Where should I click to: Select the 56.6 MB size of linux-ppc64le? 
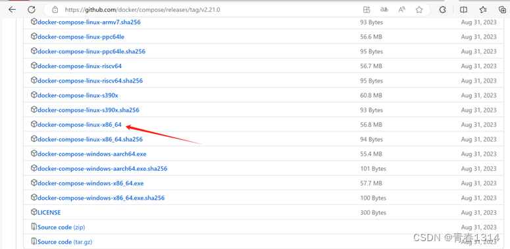(371, 37)
